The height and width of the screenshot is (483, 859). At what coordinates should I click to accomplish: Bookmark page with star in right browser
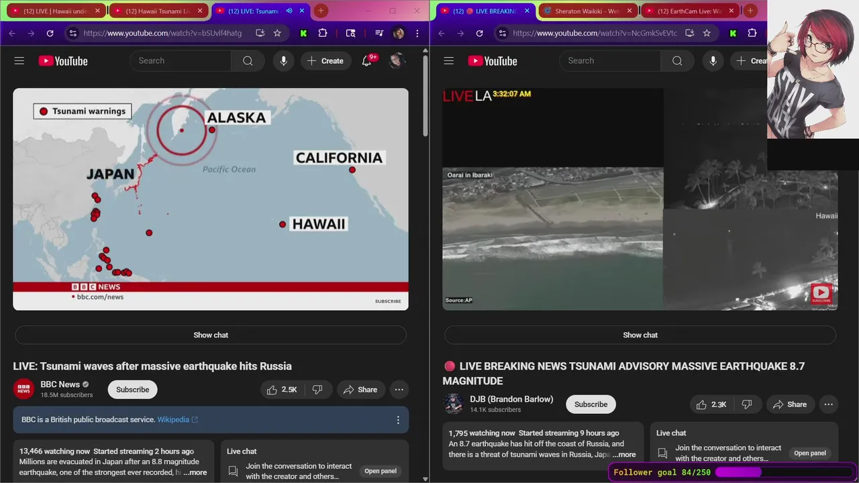tap(707, 33)
